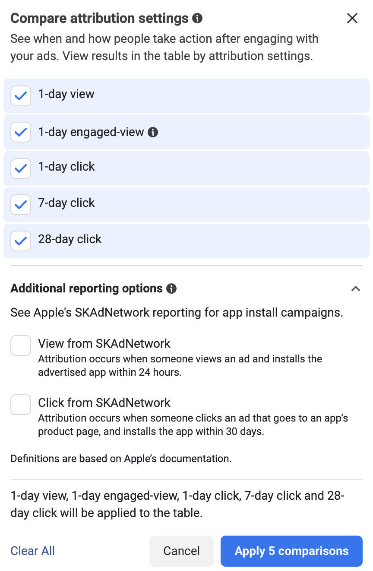Screen dimensions: 373x571
Task: Click Clear All link
Action: tap(33, 551)
